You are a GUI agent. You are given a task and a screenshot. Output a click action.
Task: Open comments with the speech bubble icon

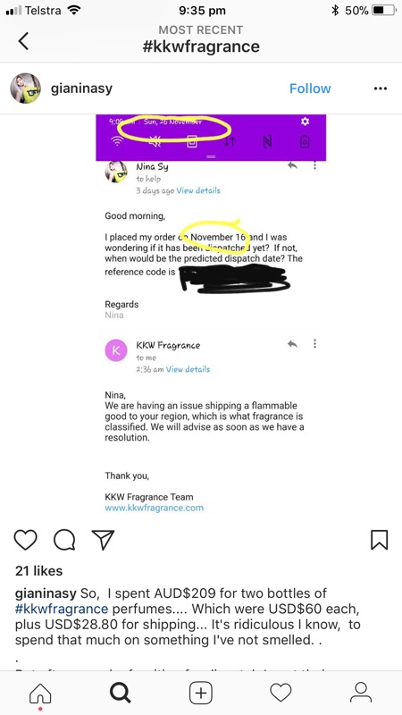click(64, 540)
